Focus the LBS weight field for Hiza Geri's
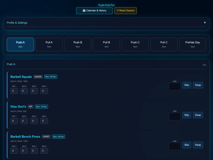Screen dimensions: 213x160 coord(175,117)
